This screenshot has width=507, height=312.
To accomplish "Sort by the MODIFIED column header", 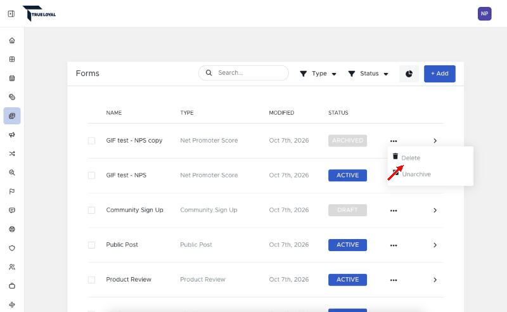I will [x=281, y=113].
